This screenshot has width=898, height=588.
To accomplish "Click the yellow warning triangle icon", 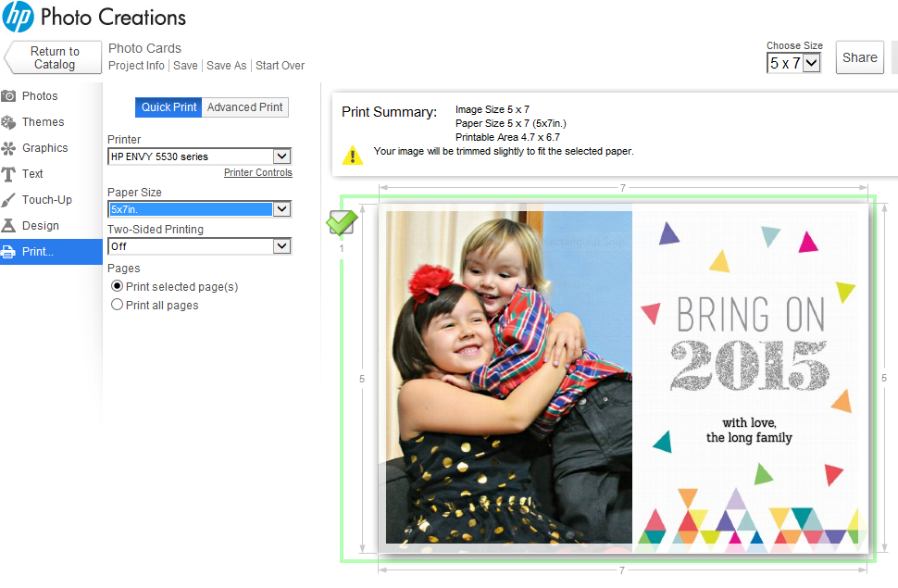I will (x=352, y=155).
